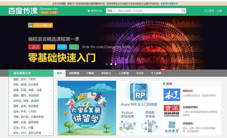Click the 宝满教育培训 logo
227x138 pixels.
click(172, 111)
